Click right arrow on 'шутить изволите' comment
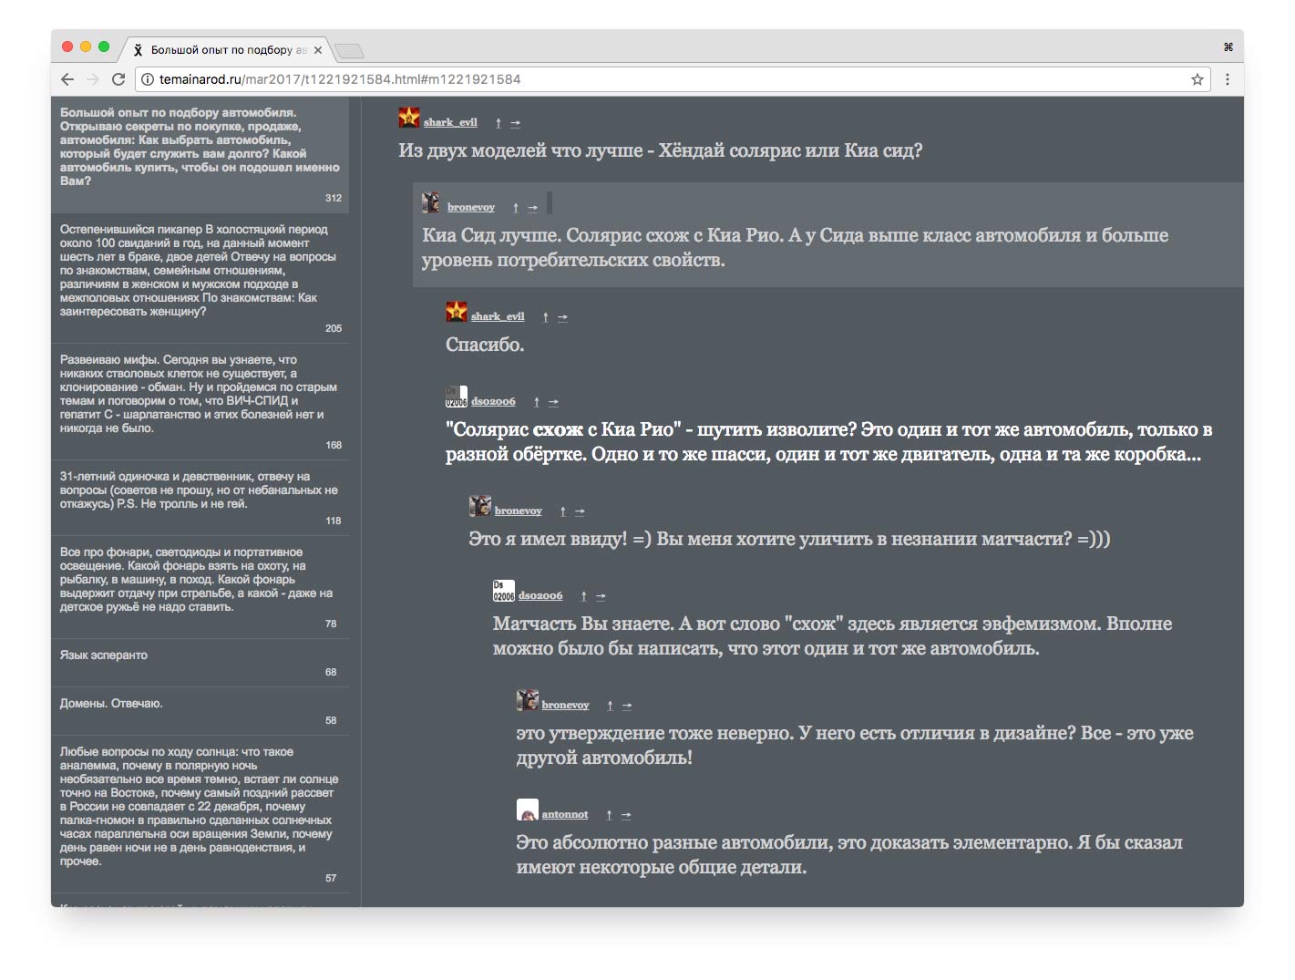 [553, 401]
